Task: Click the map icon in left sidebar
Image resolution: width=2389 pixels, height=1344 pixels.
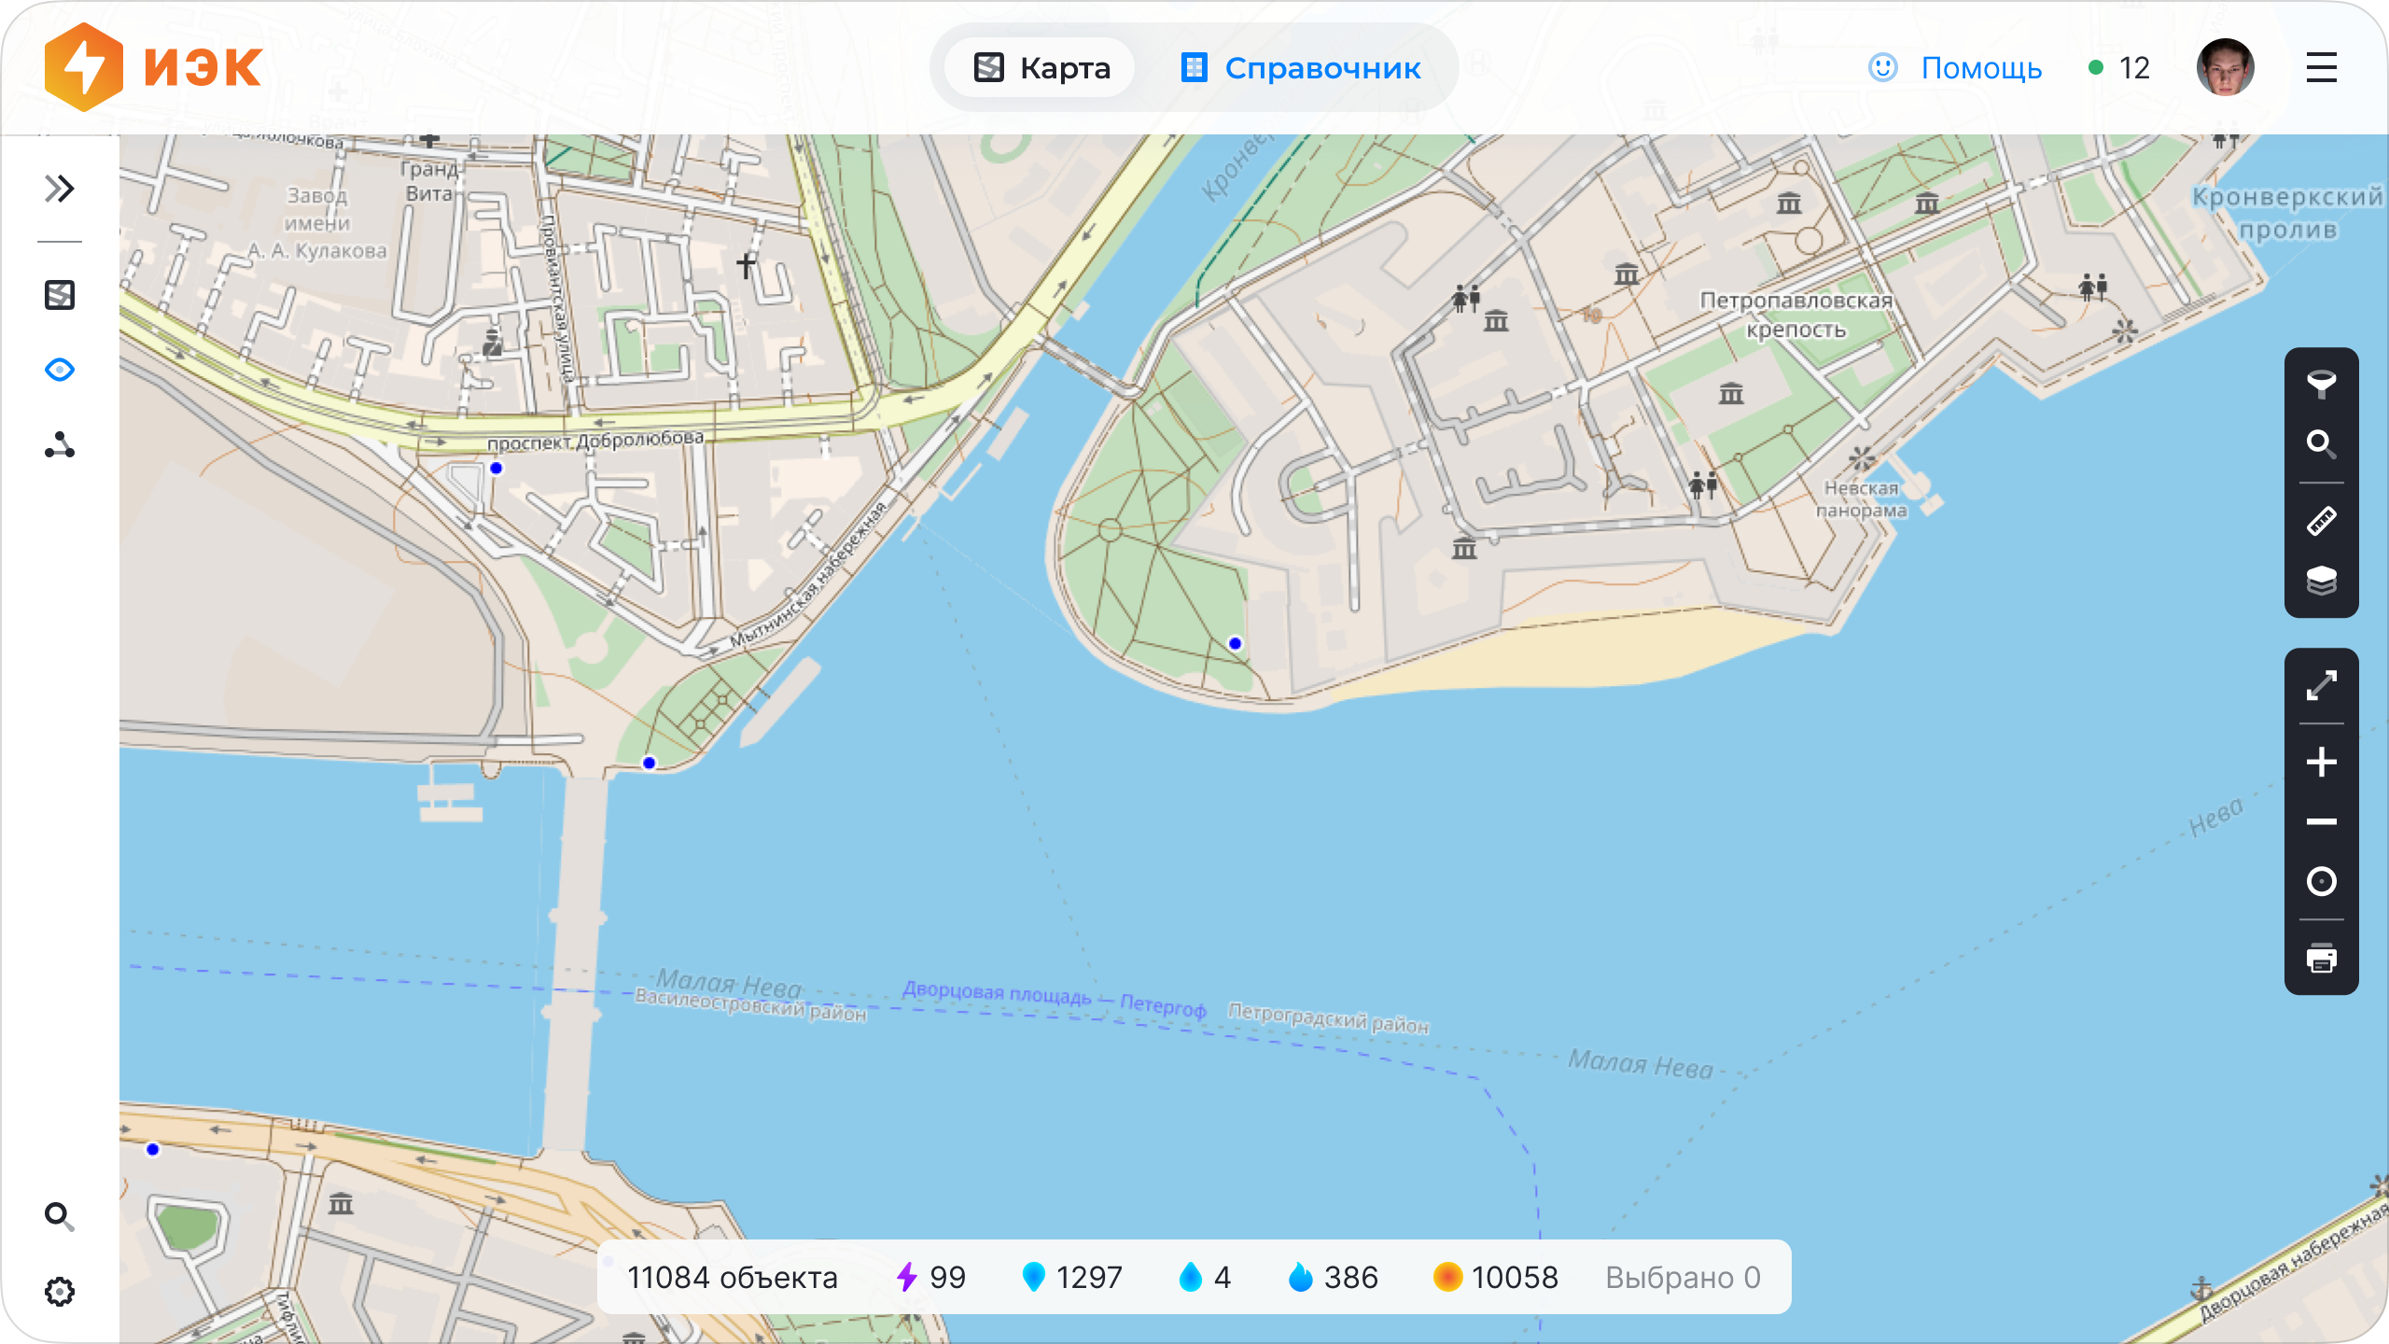Action: (60, 295)
